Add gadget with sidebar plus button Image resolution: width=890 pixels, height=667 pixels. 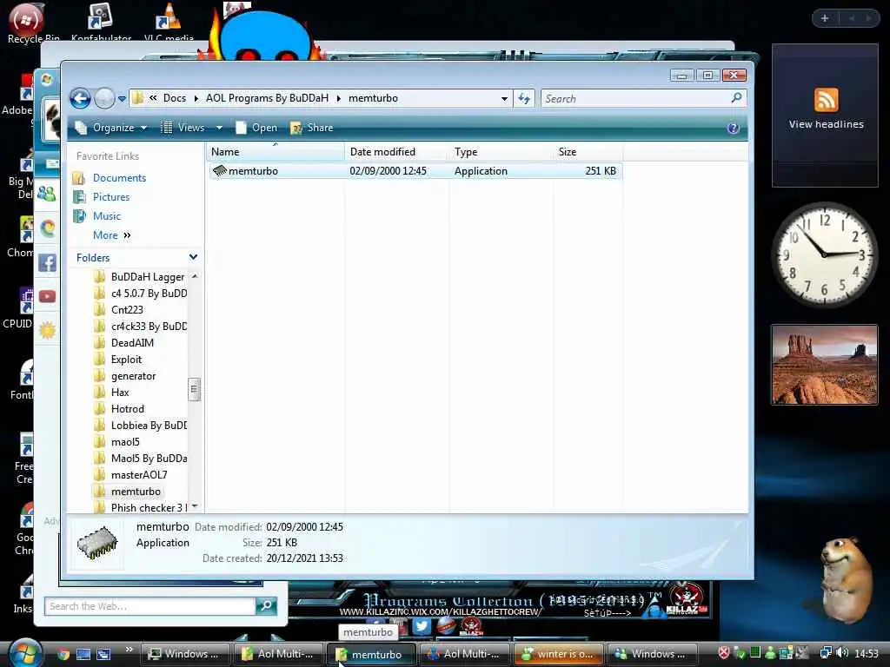click(825, 18)
